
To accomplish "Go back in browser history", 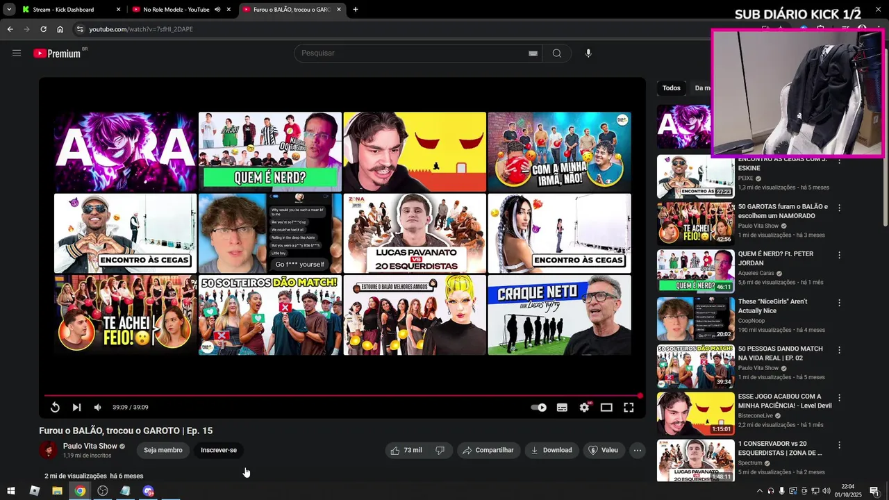I will pos(10,29).
